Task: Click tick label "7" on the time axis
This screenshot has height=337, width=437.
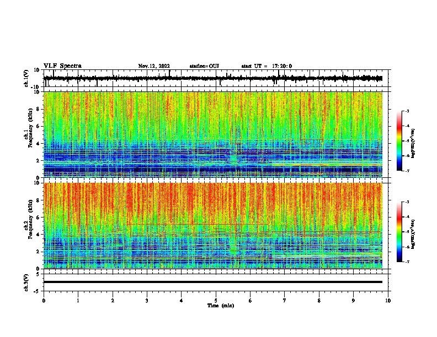Action: click(285, 301)
